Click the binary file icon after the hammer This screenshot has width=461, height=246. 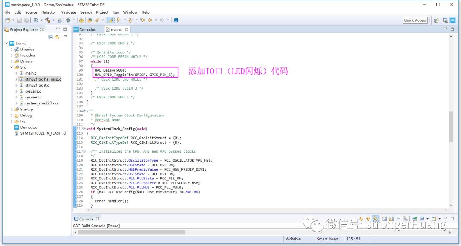click(x=60, y=20)
